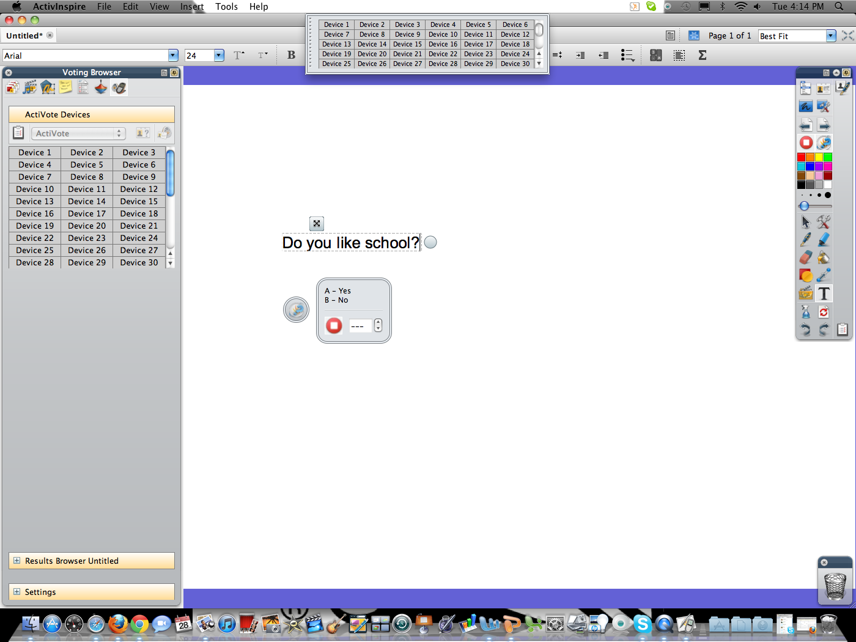
Task: Open the Notes Browser sticky note icon
Action: pyautogui.click(x=65, y=87)
